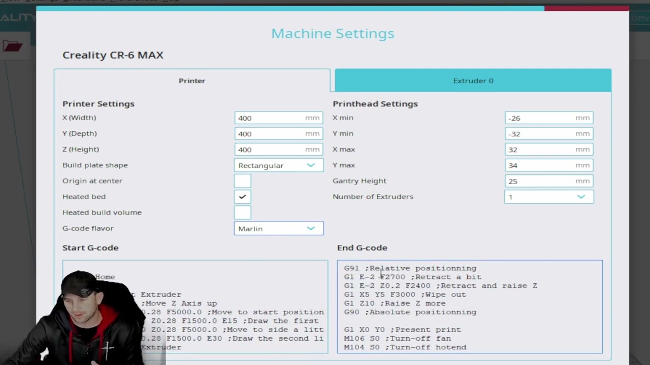Open the folder icon behind the dialog
The width and height of the screenshot is (650, 365).
point(12,46)
